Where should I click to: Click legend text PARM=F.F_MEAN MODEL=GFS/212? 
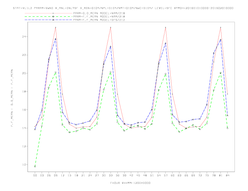pos(99,20)
